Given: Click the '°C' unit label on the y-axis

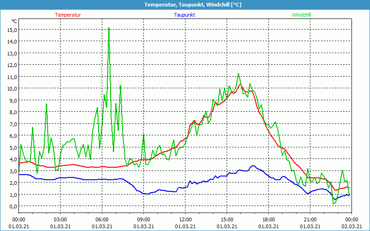Looking at the screenshot, I should (x=14, y=21).
